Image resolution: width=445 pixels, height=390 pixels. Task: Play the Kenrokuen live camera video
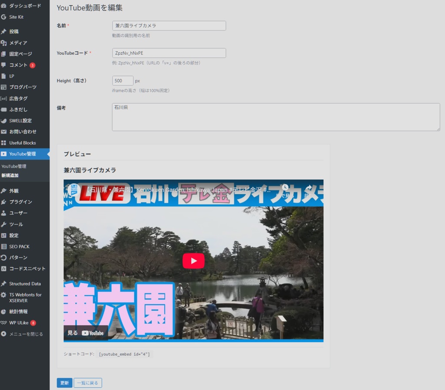point(193,261)
